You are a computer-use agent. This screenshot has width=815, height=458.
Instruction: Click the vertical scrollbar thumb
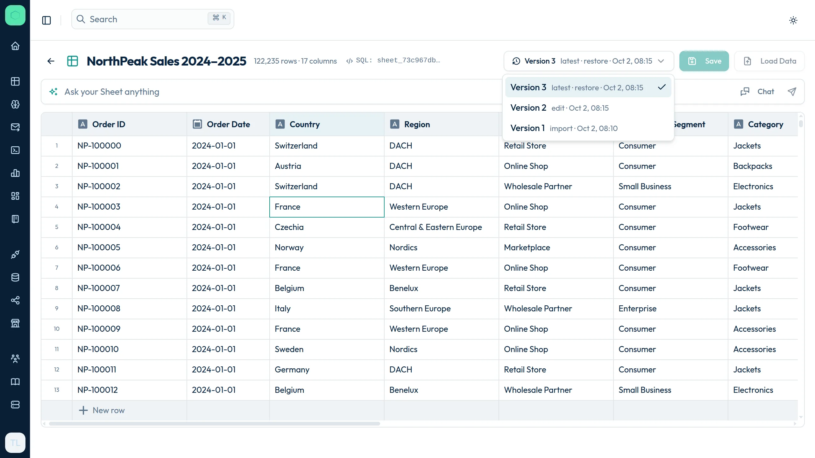[801, 123]
